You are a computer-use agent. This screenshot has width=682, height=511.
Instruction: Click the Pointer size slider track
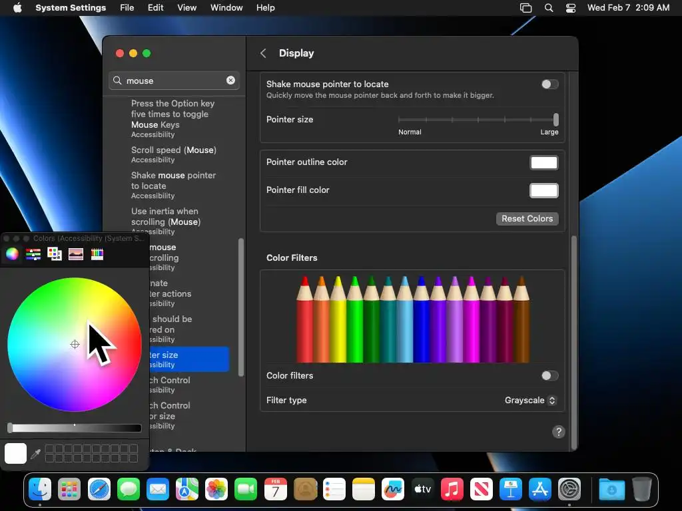[x=477, y=120]
